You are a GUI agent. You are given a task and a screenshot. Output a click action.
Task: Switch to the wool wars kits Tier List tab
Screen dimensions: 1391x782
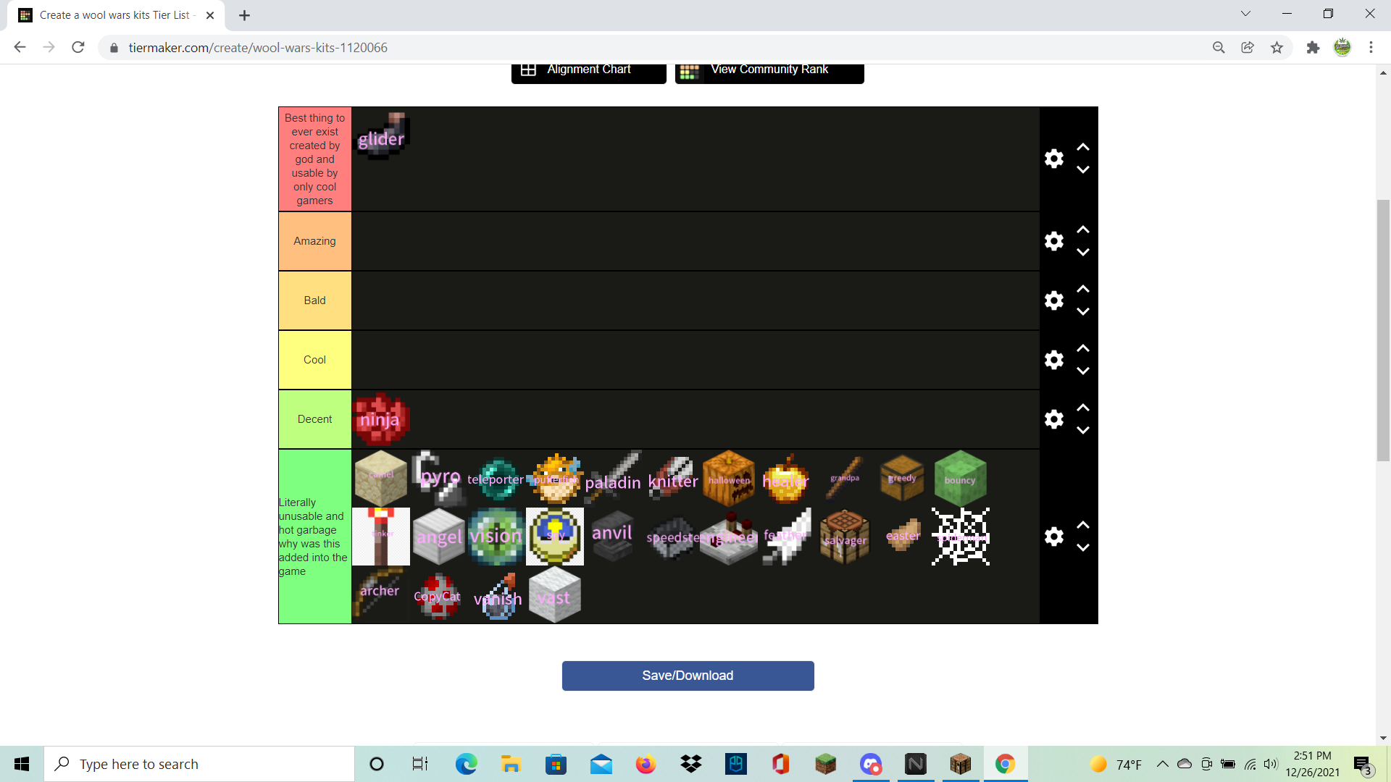click(x=116, y=15)
